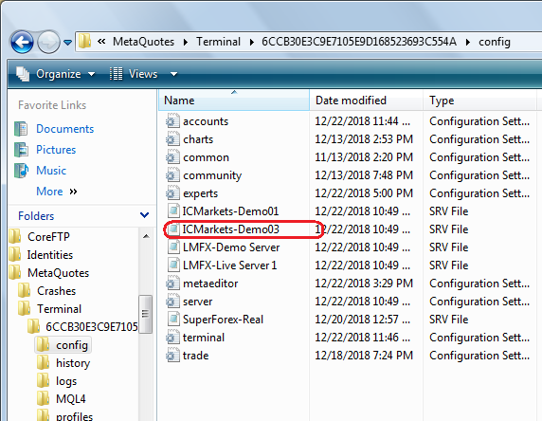Open the Organize menu
Image resolution: width=542 pixels, height=421 pixels.
pos(55,74)
